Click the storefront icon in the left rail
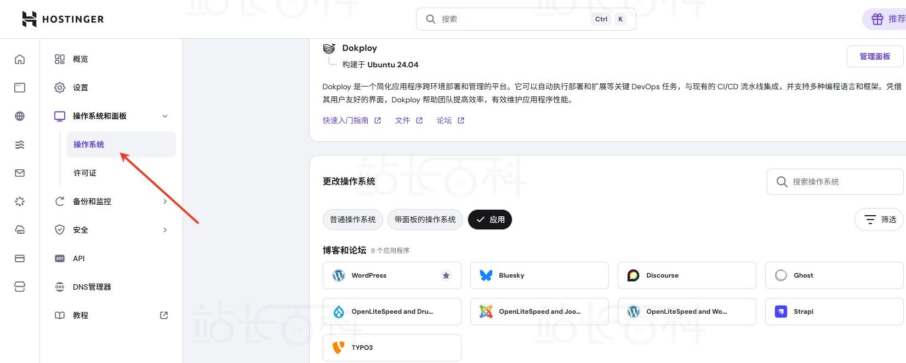 pyautogui.click(x=20, y=287)
